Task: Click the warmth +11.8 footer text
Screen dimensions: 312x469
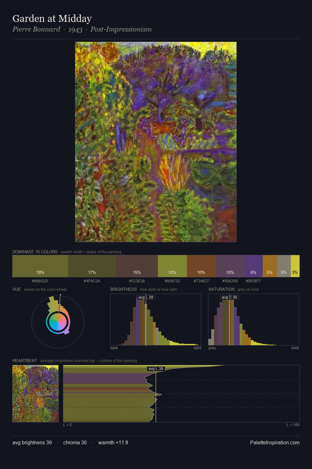Action: pos(113,442)
